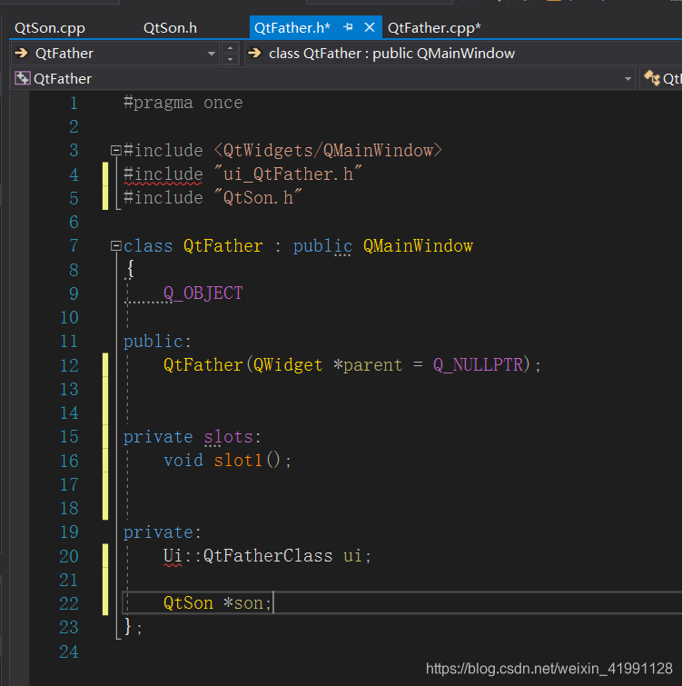Screen dimensions: 682x686
Task: Click the slot1 function name on line 16
Action: click(238, 461)
